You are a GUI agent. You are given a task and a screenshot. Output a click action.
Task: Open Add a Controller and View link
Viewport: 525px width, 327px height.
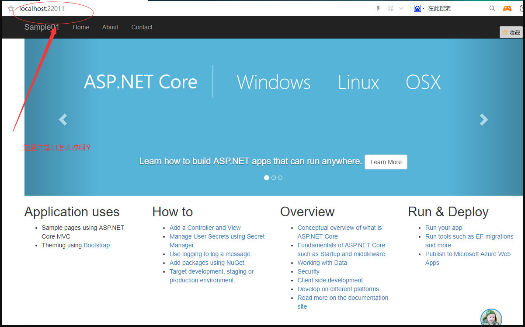[205, 228]
